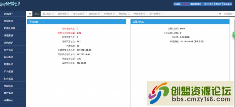
Task: Select the 机器人总数 value 6001
Action: click(183, 29)
